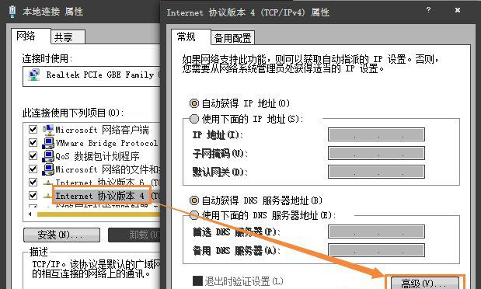Viewport: 481px width, 289px height.
Task: Click the Realtek network adapter icon
Action: (x=33, y=75)
